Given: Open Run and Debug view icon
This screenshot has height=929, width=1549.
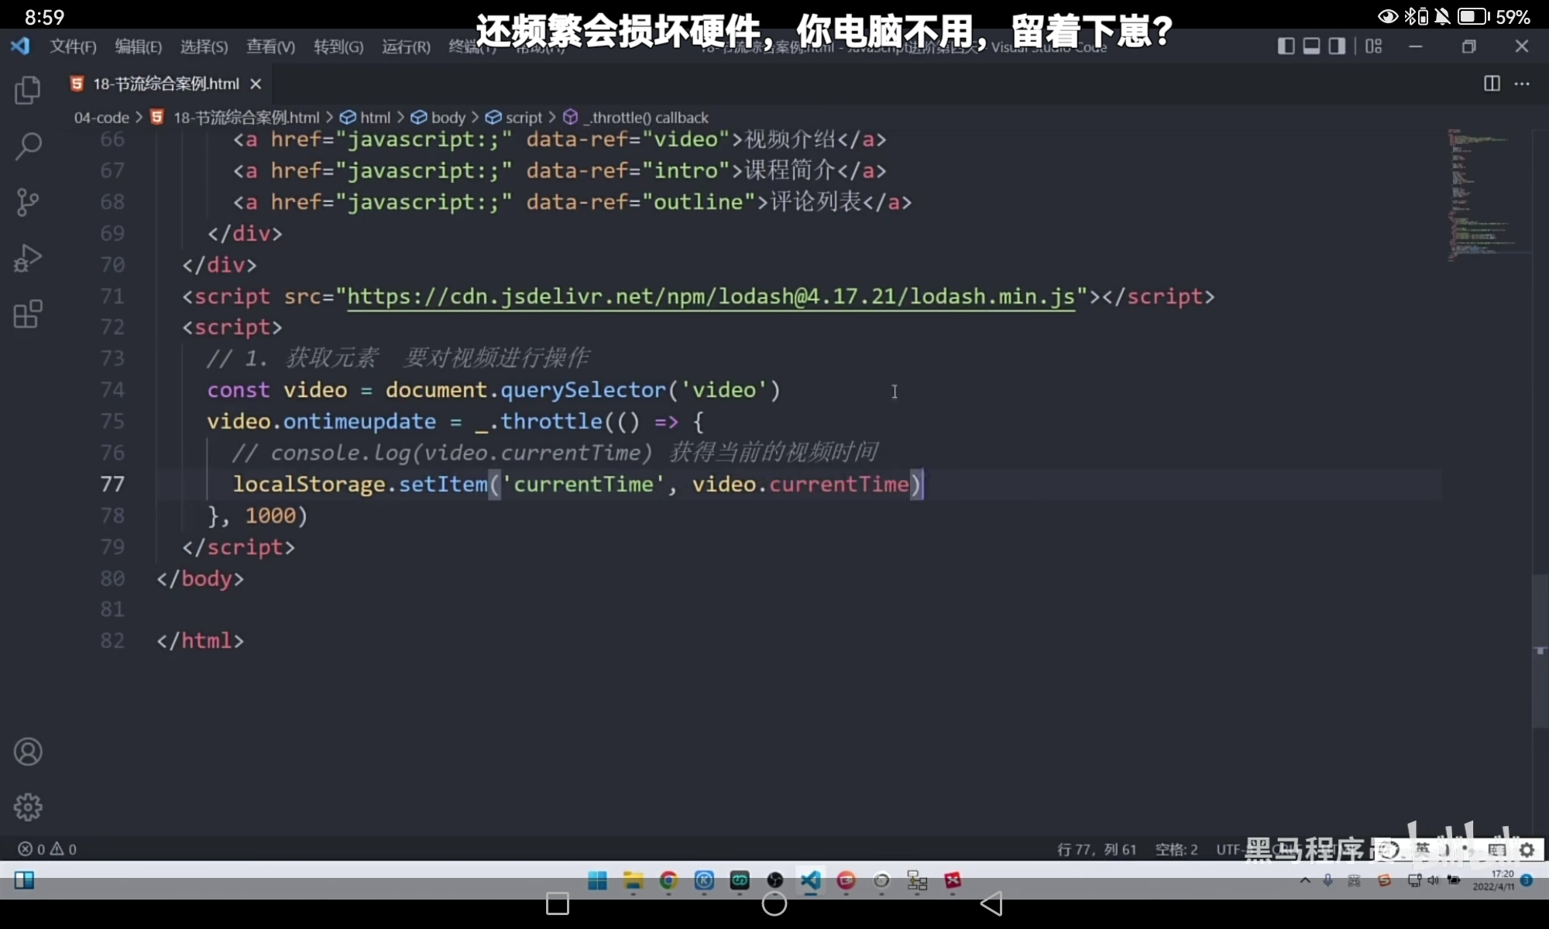Looking at the screenshot, I should (28, 259).
